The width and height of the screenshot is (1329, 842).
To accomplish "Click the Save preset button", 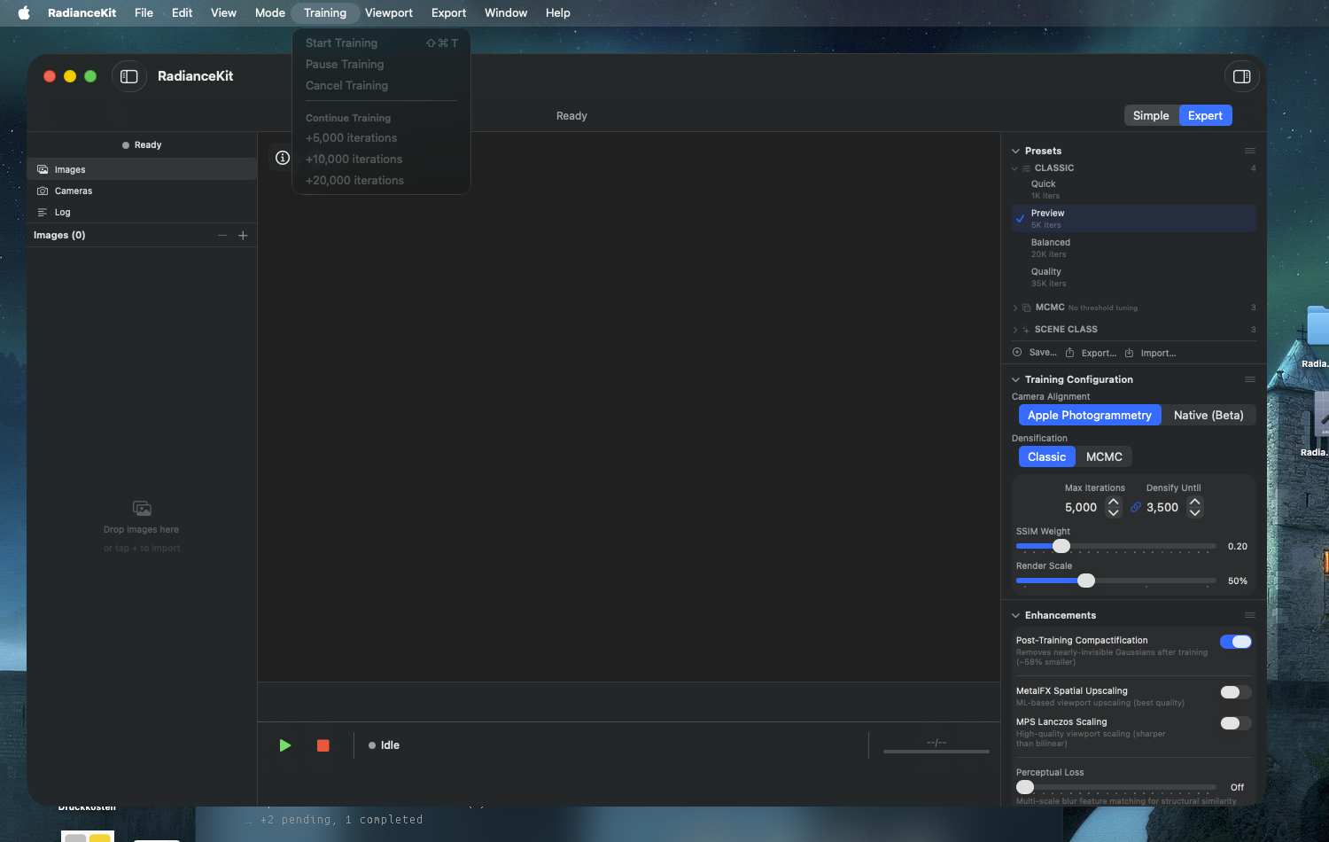I will [1035, 353].
